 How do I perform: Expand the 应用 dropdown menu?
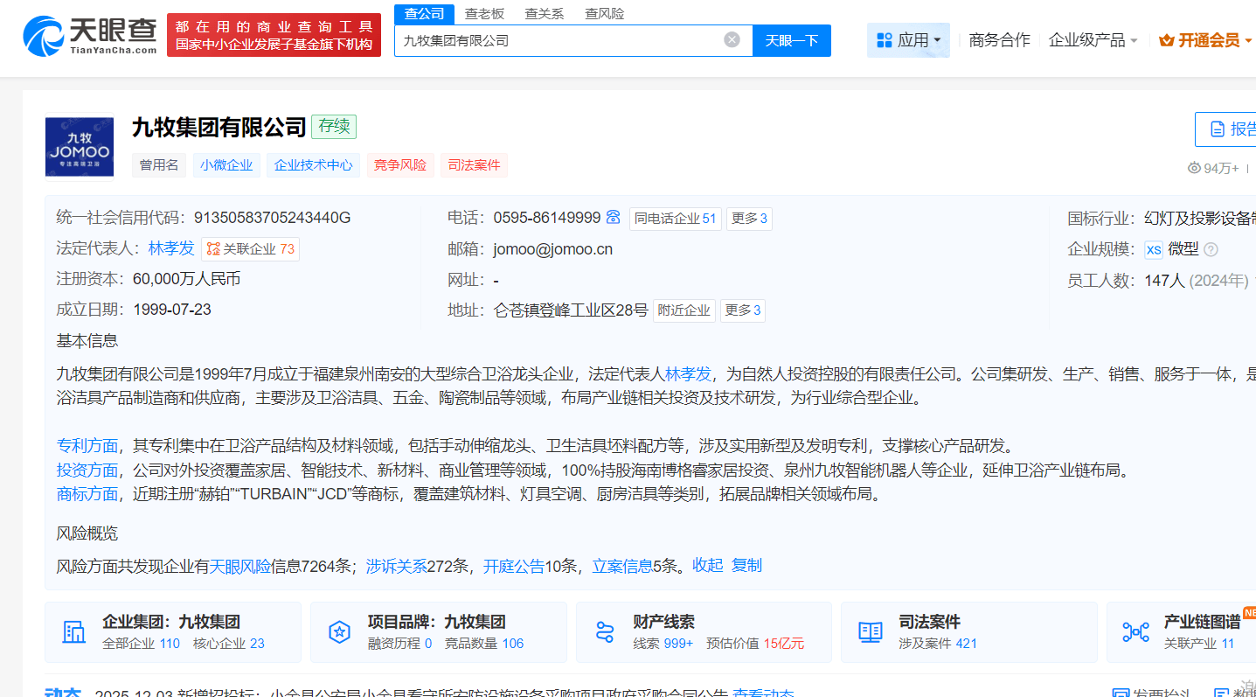[x=908, y=40]
